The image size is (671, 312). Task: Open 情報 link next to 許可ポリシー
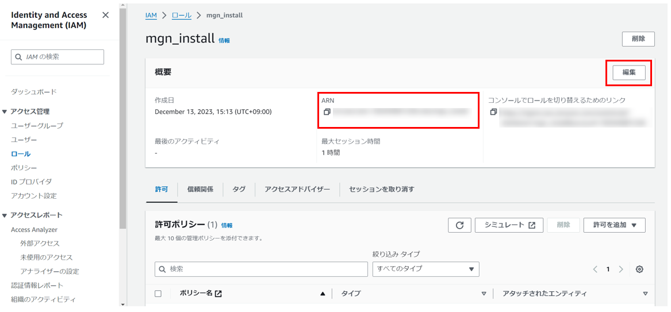tap(227, 225)
